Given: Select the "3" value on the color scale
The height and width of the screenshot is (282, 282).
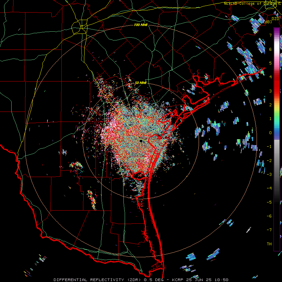Looking at the screenshot, I should tap(270, 91).
